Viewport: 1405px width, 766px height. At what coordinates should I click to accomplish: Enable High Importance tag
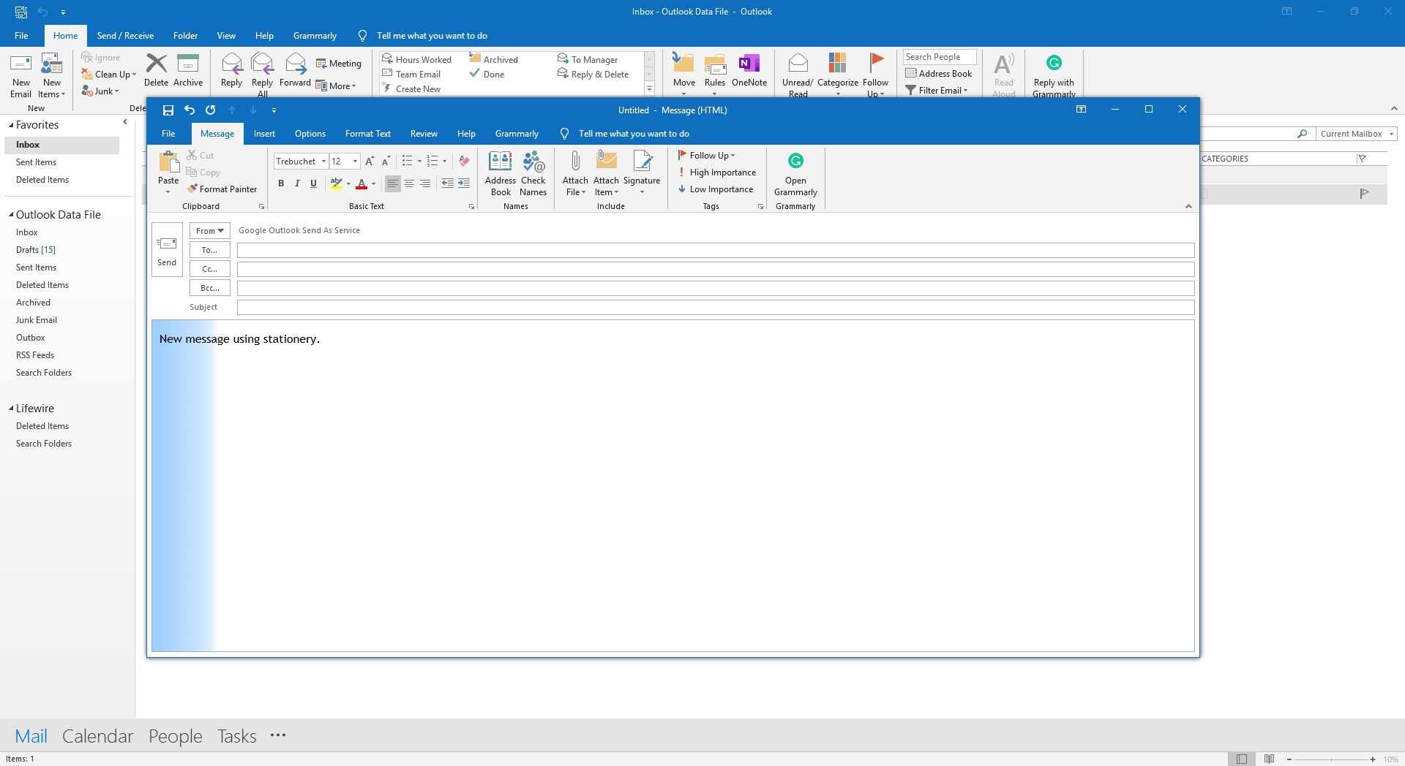[716, 172]
